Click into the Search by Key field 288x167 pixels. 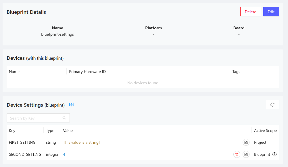(34, 118)
